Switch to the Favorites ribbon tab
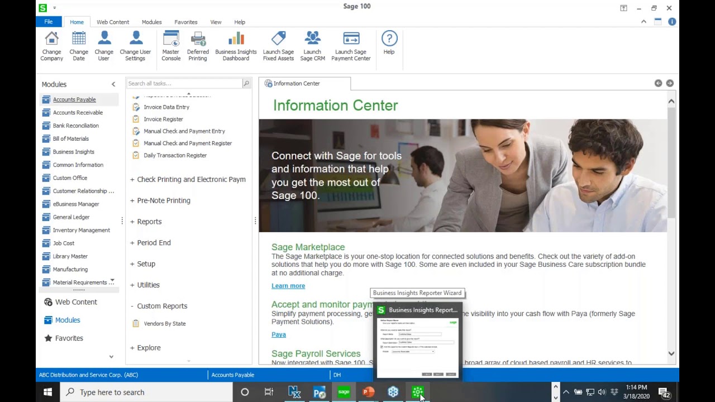The height and width of the screenshot is (402, 715). point(185,22)
